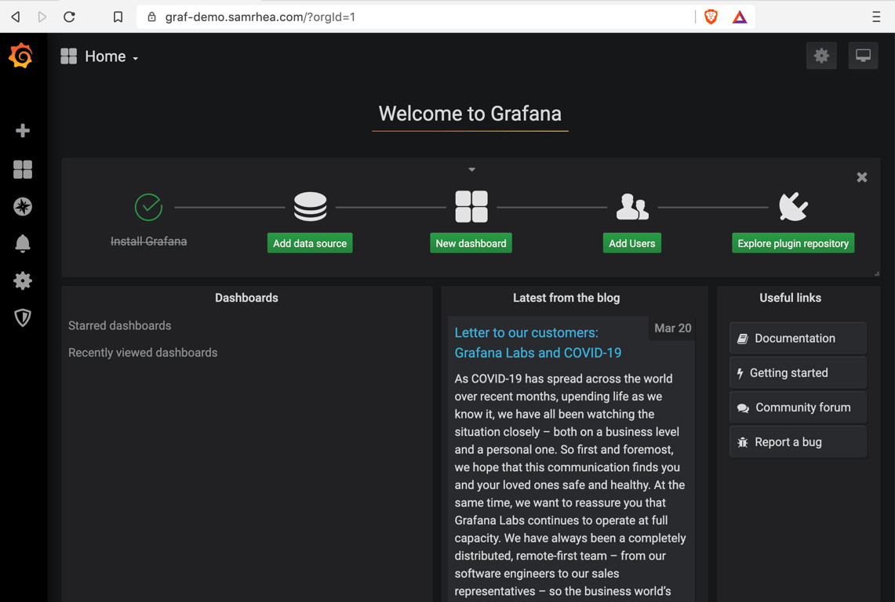Open the Explore compass icon
The image size is (895, 602).
[23, 207]
